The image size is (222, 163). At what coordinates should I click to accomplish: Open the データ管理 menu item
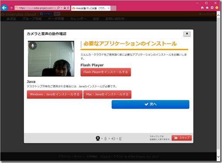coord(56,19)
